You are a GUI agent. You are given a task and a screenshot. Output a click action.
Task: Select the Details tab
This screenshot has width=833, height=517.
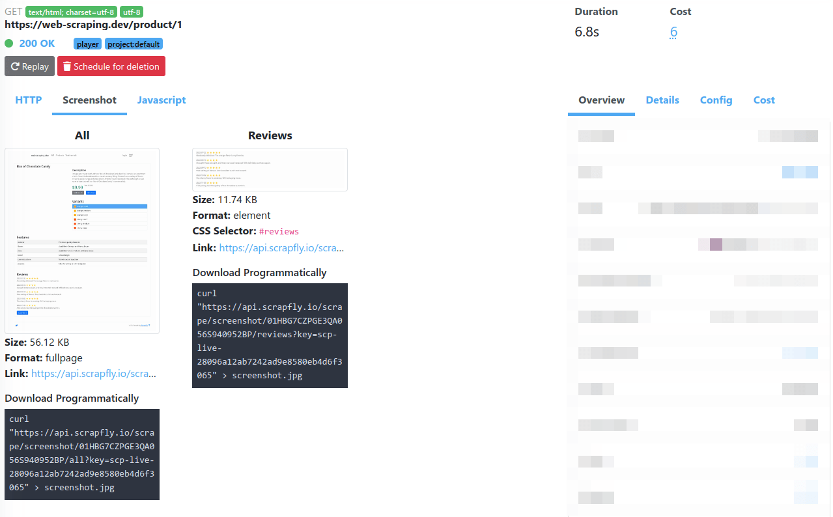coord(662,100)
